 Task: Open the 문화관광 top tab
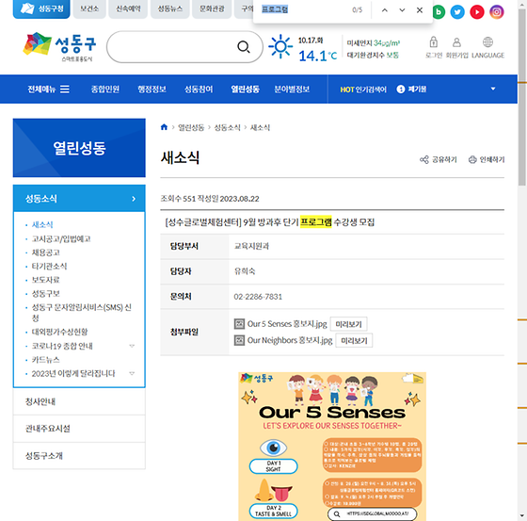(212, 9)
